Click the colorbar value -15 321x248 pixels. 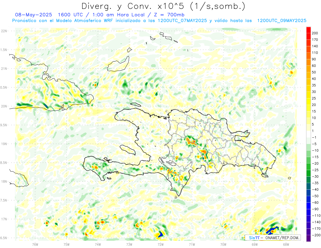coord(316,157)
